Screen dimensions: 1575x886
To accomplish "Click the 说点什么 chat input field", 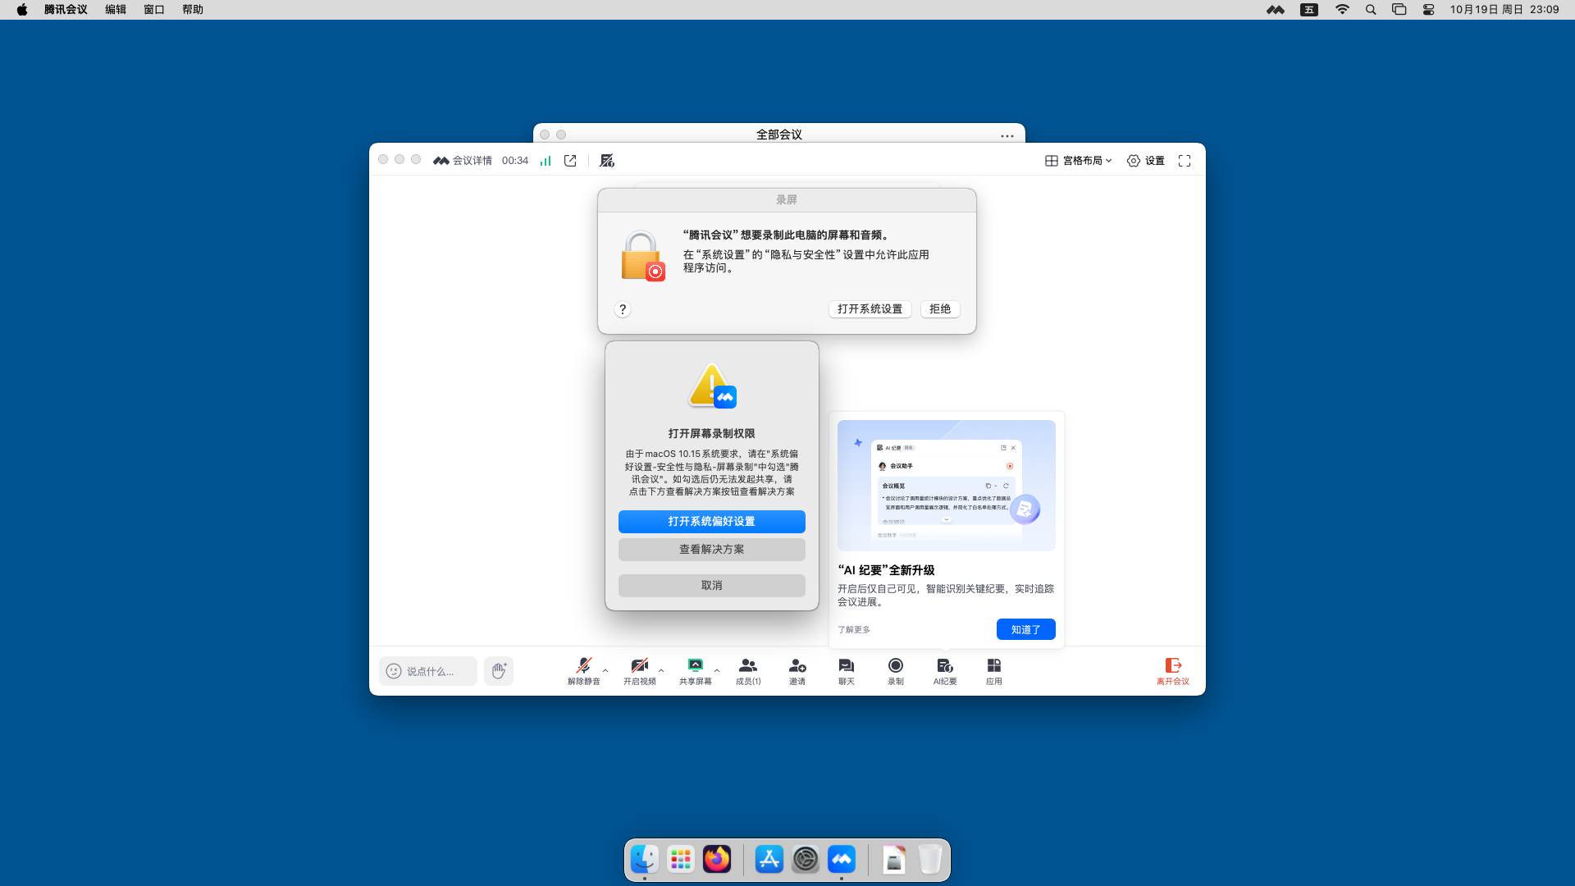I will coord(430,671).
